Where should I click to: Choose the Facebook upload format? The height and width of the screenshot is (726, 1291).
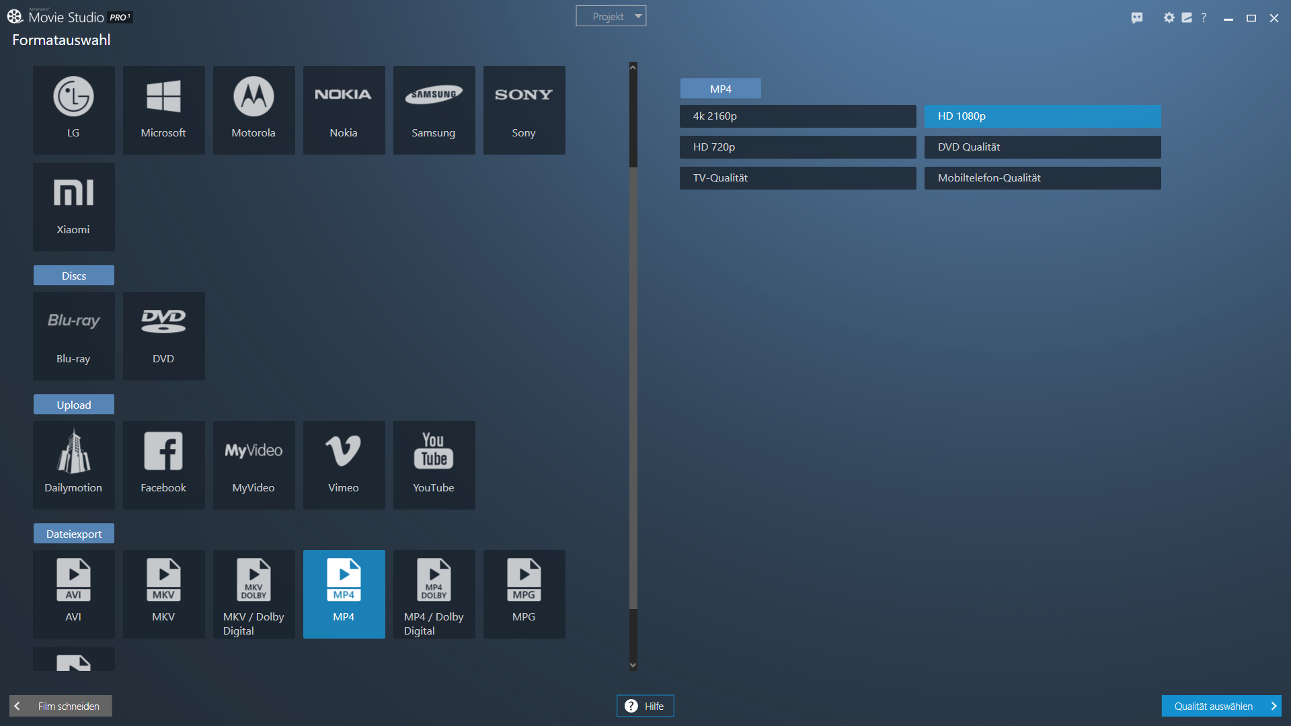coord(163,465)
